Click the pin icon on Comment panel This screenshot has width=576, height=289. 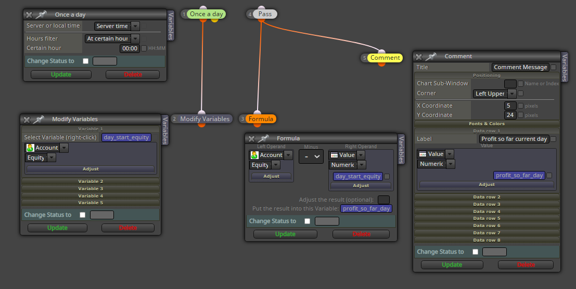[x=430, y=56]
